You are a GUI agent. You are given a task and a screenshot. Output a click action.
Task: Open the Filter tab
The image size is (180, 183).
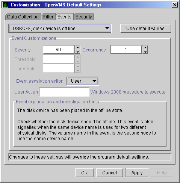48,17
